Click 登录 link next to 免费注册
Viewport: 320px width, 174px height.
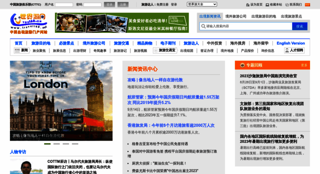click(x=174, y=5)
